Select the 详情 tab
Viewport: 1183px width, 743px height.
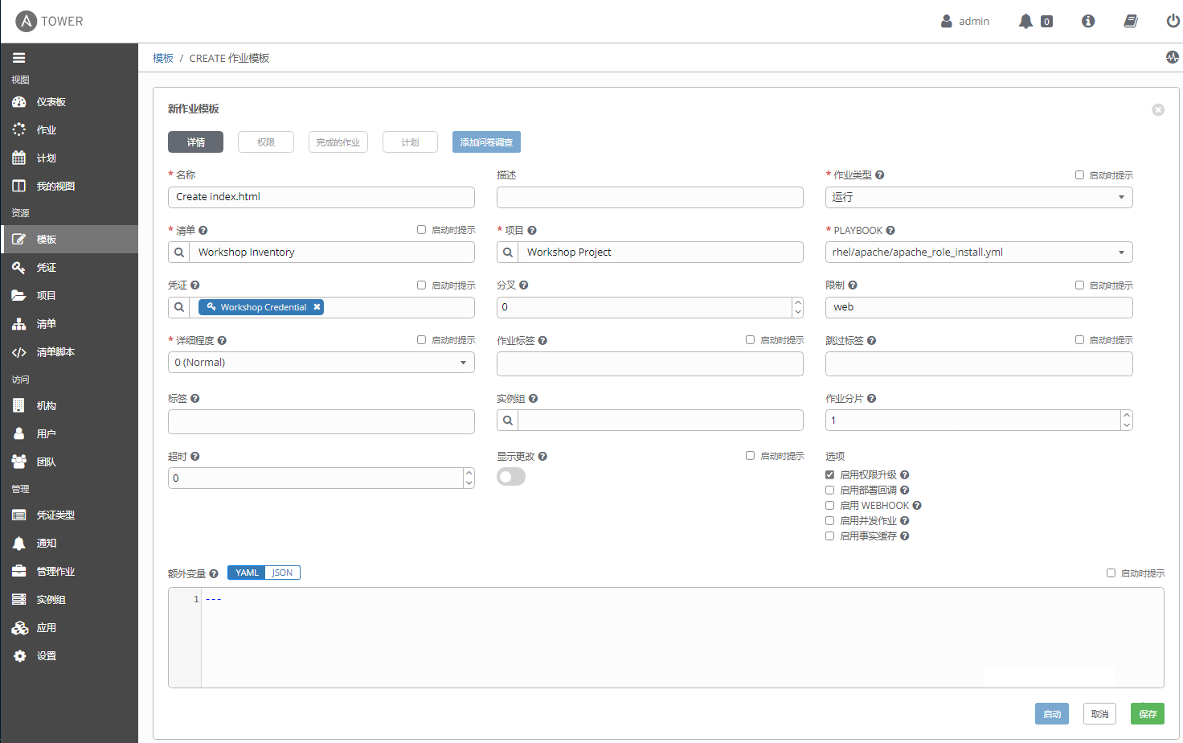[x=195, y=142]
